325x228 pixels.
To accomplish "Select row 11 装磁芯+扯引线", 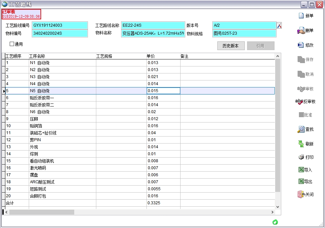I will [x=43, y=133].
